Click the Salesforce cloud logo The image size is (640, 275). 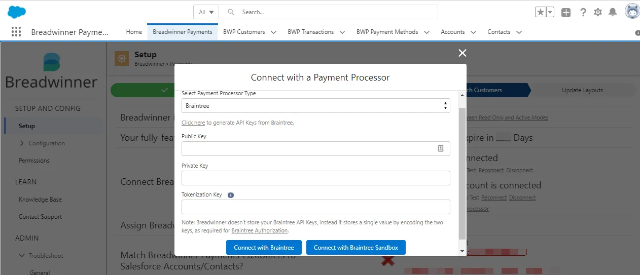pos(17,12)
